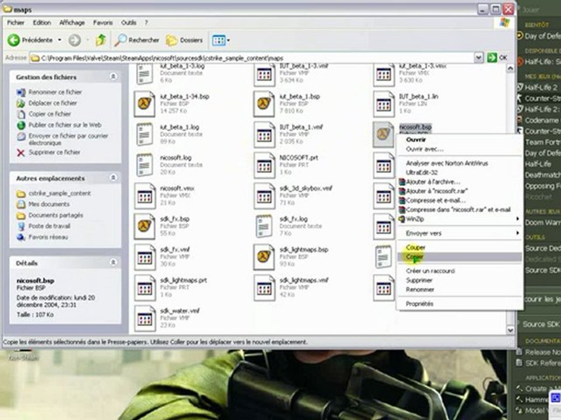Select the sdk_water.vmf file icon
This screenshot has width=561, height=420.
(144, 318)
